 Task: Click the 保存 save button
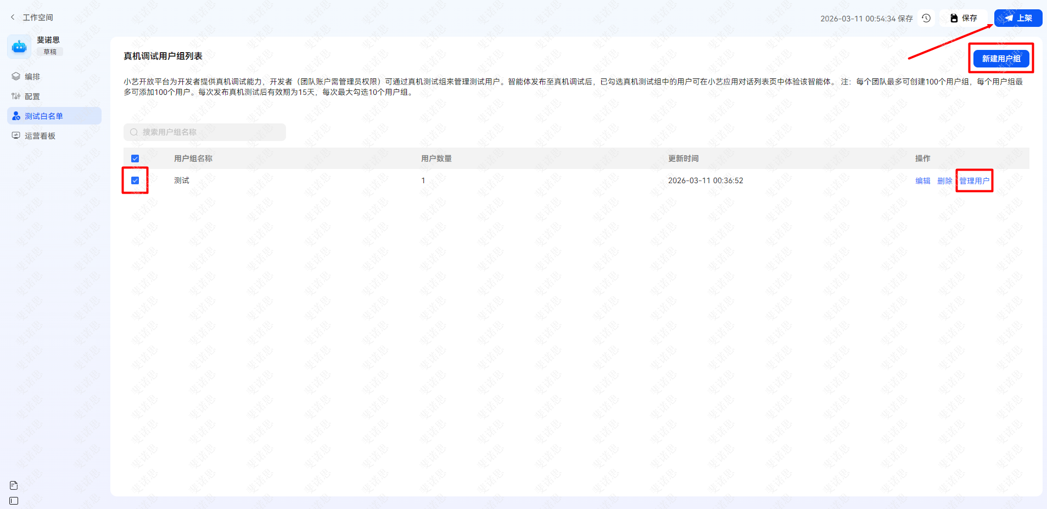pos(964,18)
